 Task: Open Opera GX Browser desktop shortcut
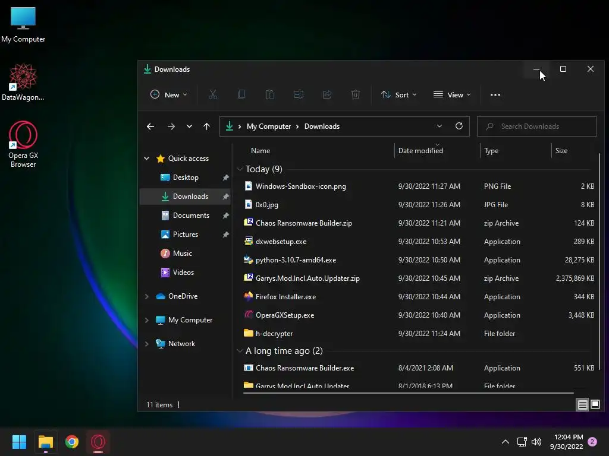point(23,144)
